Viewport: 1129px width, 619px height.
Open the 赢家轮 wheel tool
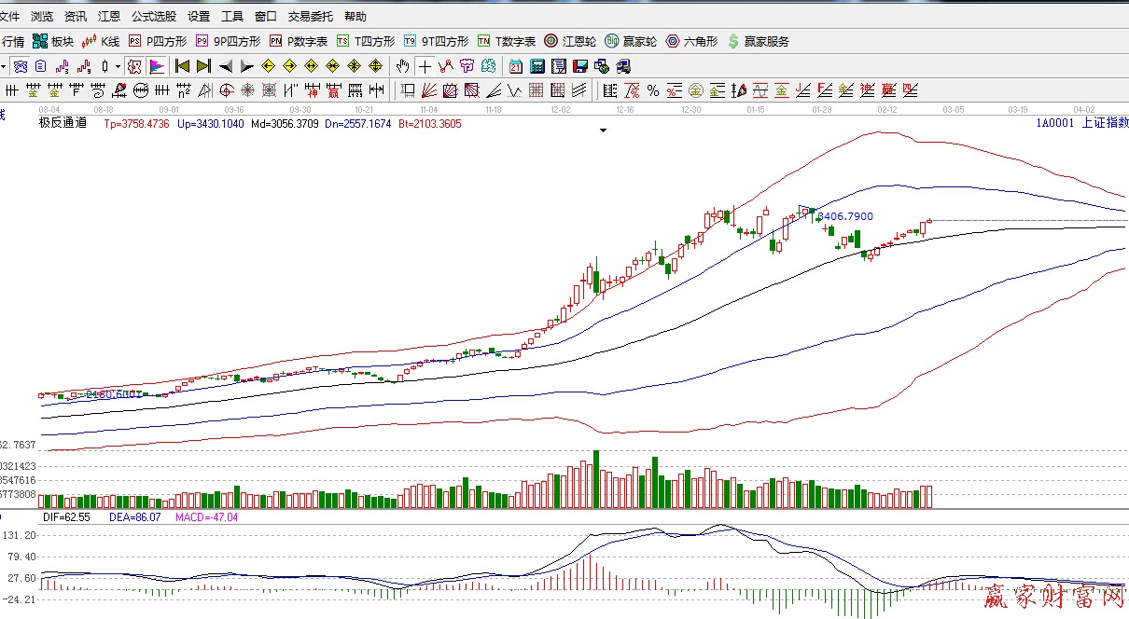click(x=631, y=41)
